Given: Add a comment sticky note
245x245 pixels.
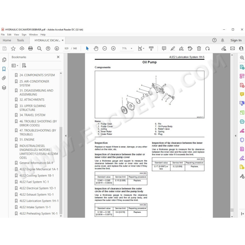Looking at the screenshot, I should point(164,48).
